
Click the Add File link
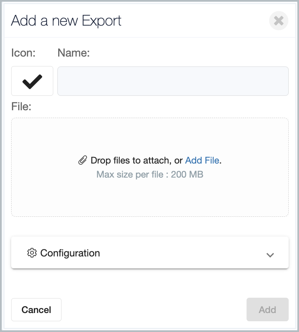click(x=202, y=160)
